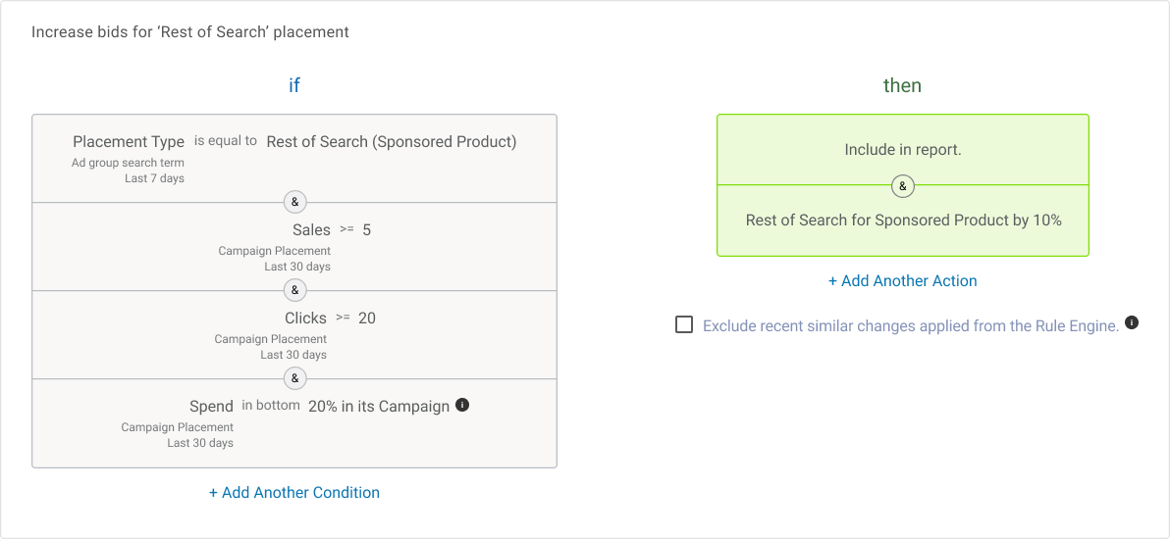Click the & connector between Placement Type and Sales
Image resolution: width=1170 pixels, height=539 pixels.
point(294,202)
